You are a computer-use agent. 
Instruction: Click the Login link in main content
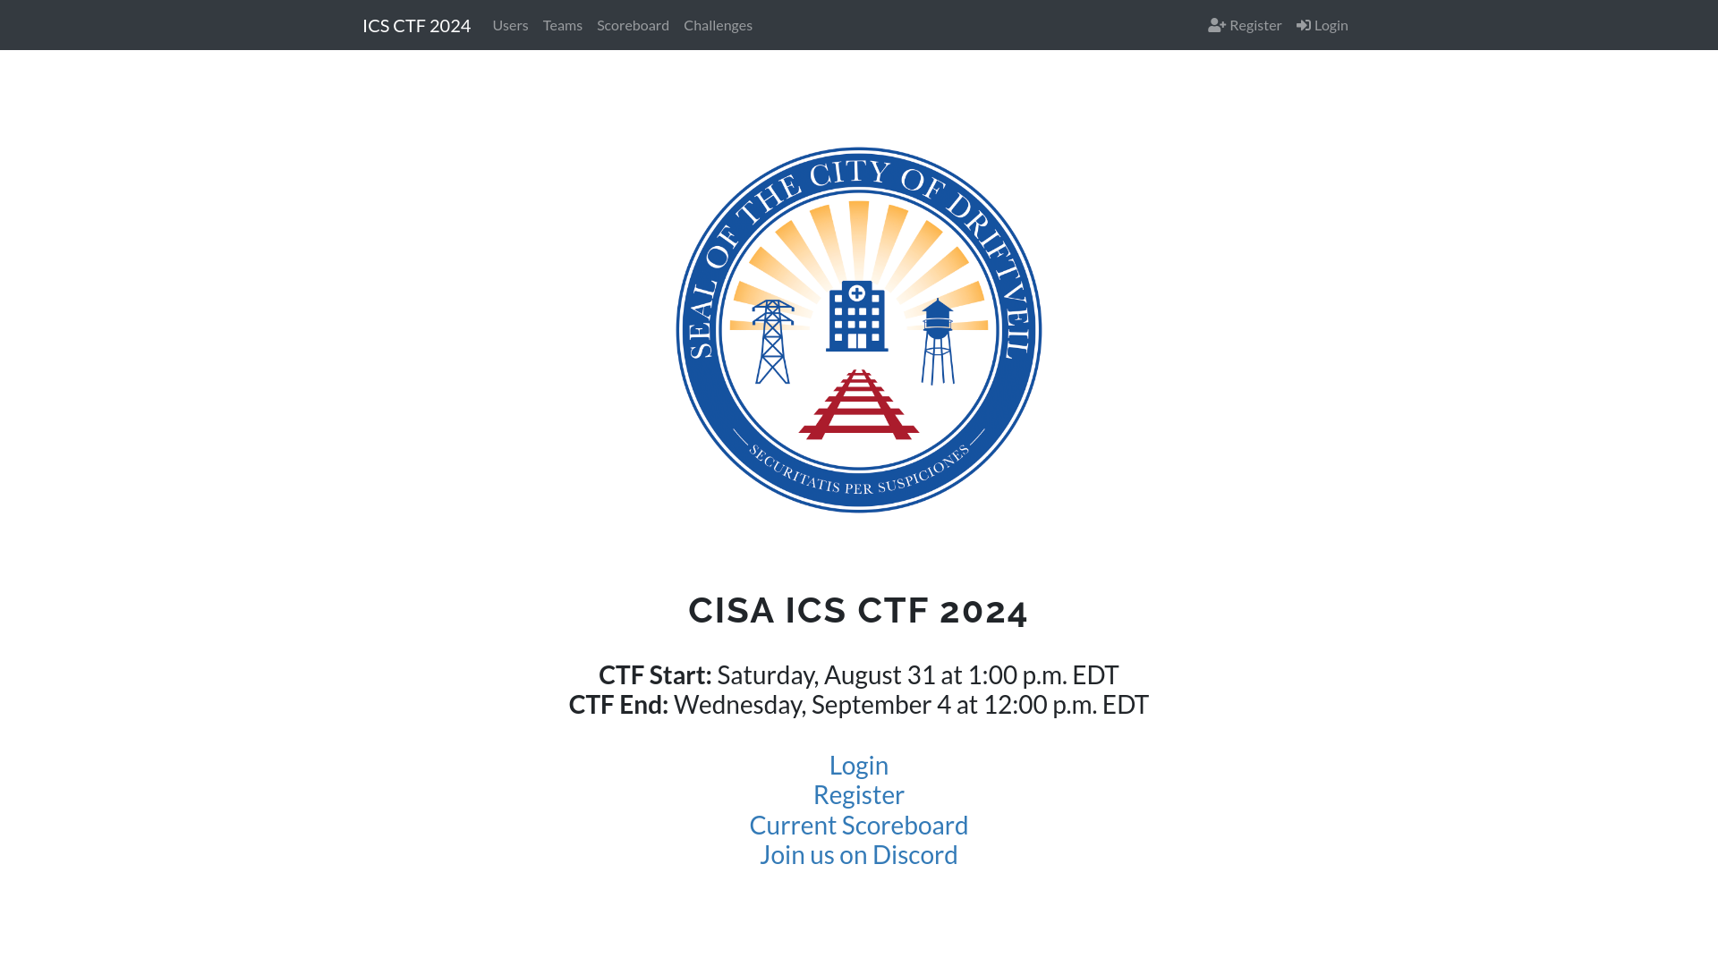pyautogui.click(x=859, y=765)
